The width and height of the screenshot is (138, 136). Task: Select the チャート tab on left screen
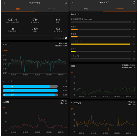click(52, 9)
